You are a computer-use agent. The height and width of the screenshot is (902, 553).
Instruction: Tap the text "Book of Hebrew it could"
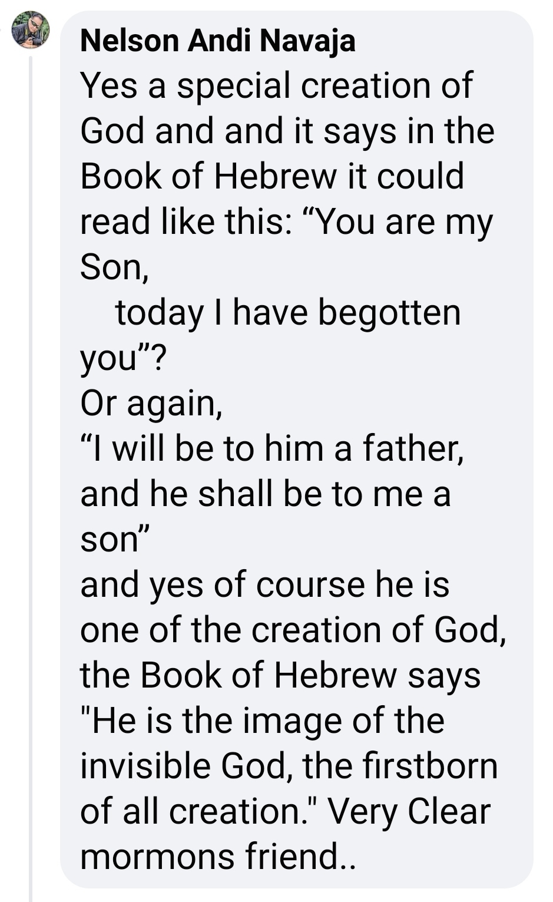272,176
